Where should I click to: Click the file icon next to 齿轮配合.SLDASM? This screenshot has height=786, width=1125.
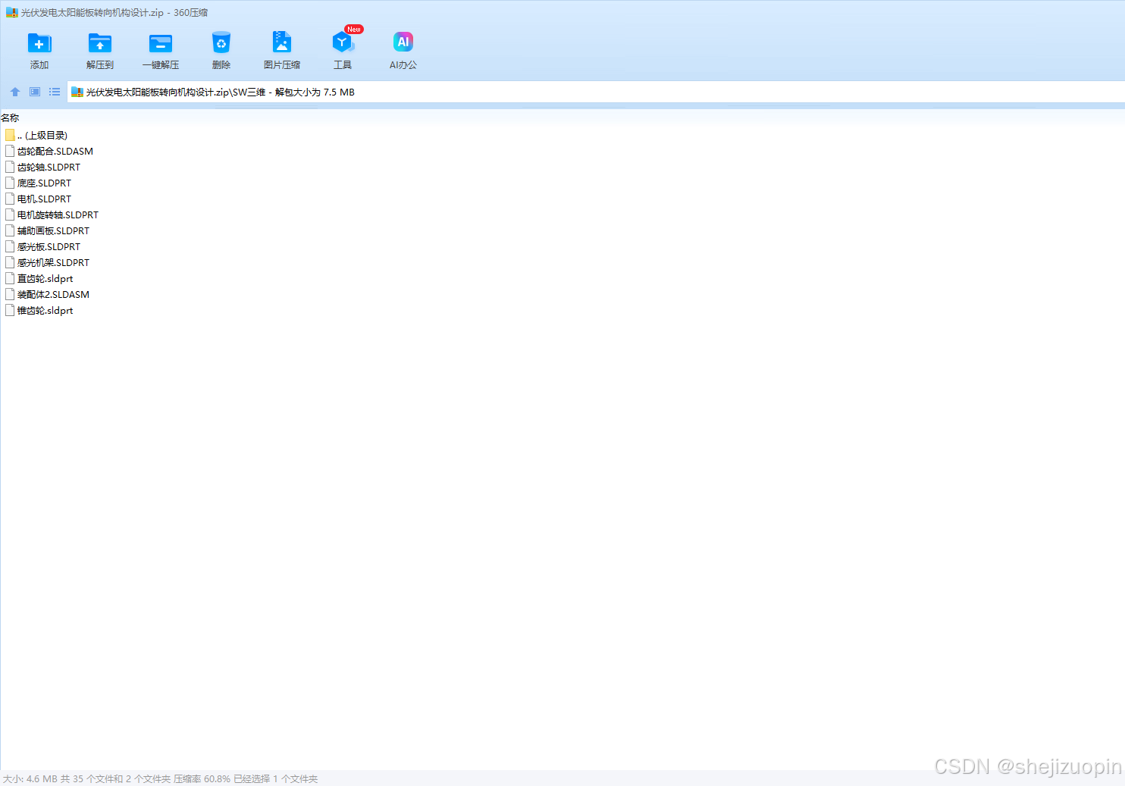tap(10, 151)
